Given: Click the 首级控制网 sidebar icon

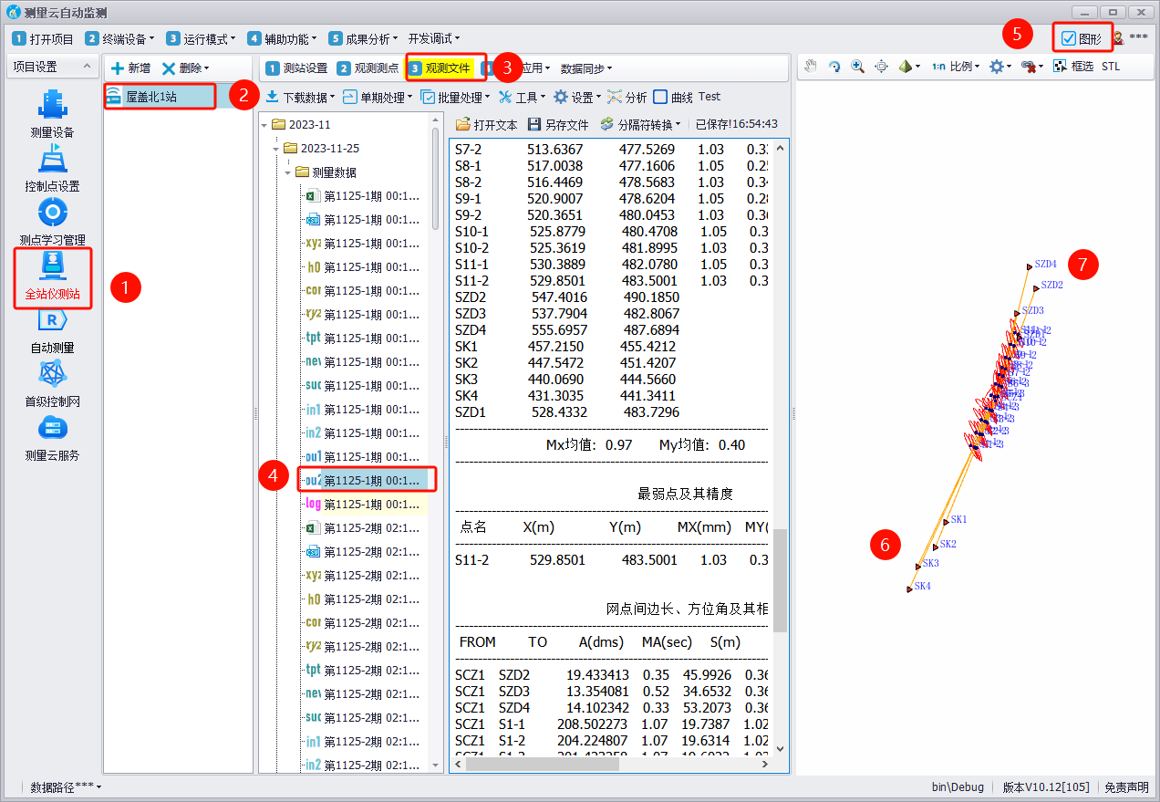Looking at the screenshot, I should pos(52,384).
